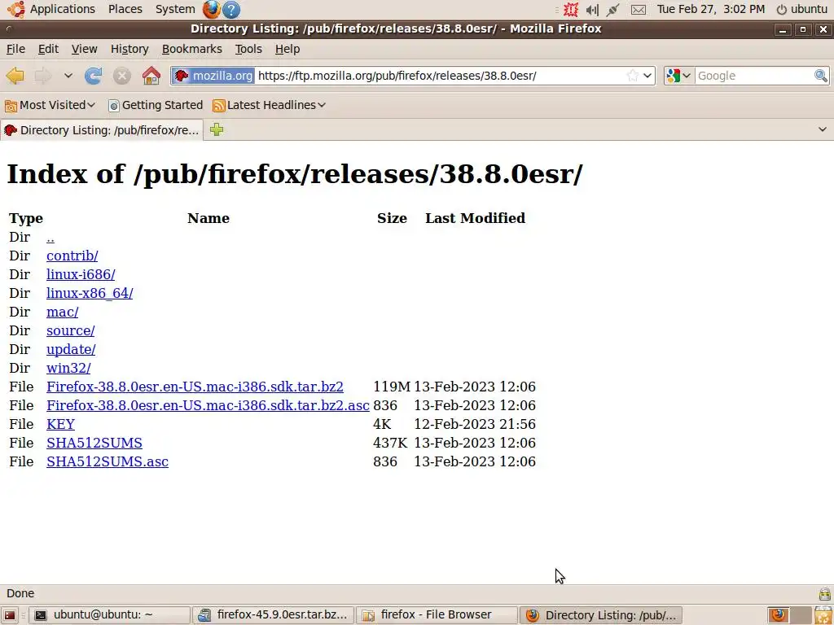834x625 pixels.
Task: Open the win32/ directory link
Action: (x=68, y=368)
